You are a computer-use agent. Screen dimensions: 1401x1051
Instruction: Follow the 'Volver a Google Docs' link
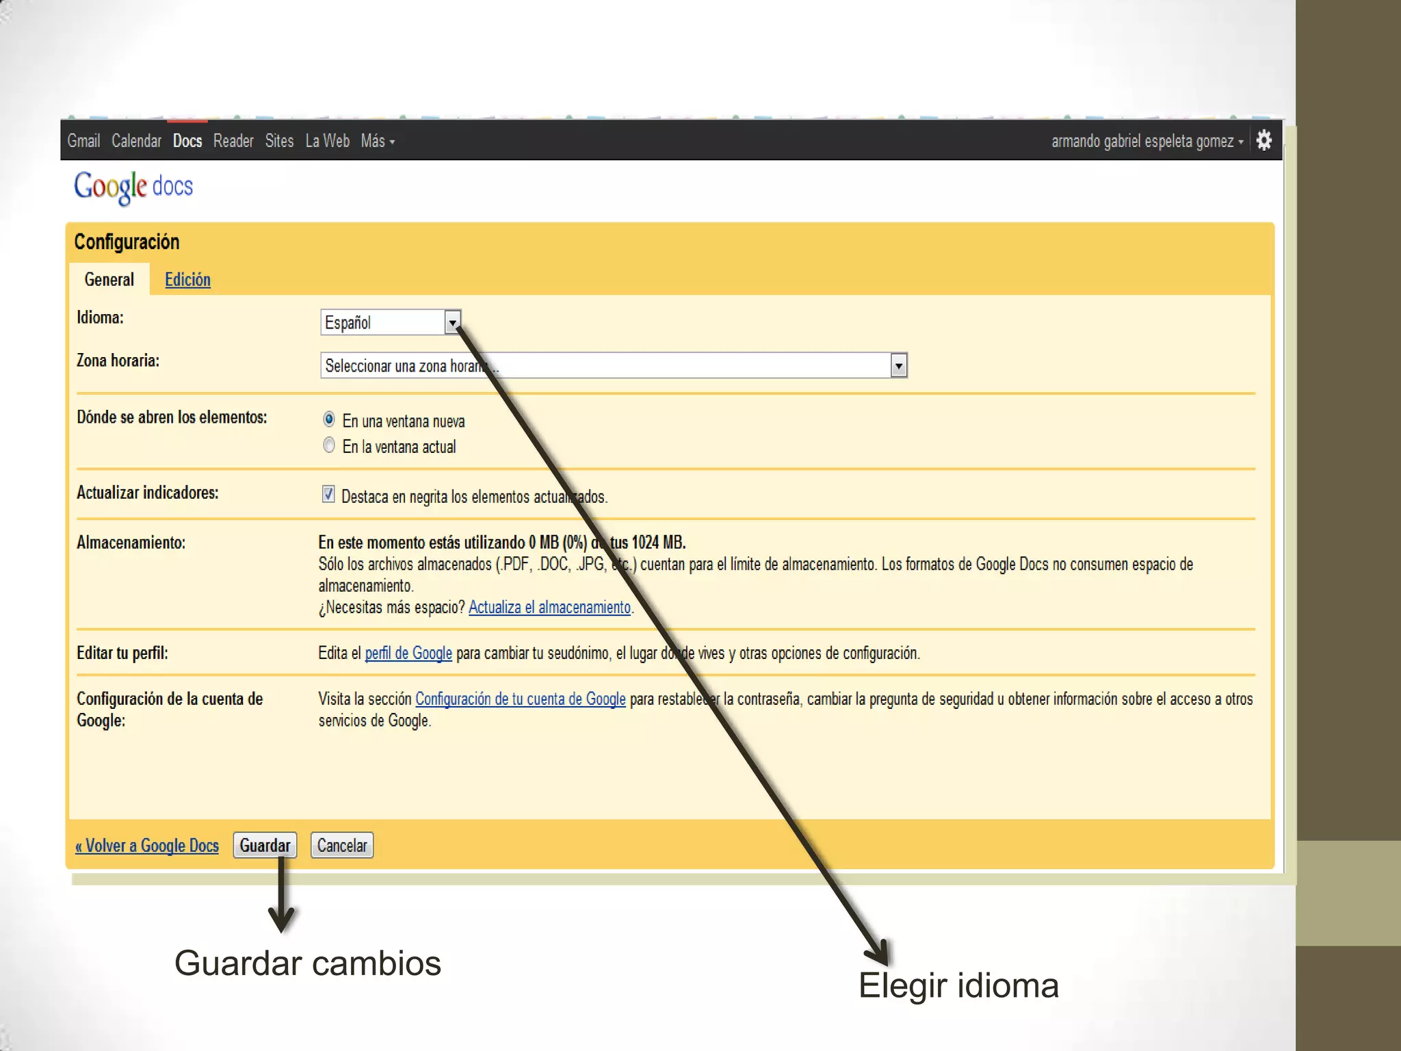147,846
